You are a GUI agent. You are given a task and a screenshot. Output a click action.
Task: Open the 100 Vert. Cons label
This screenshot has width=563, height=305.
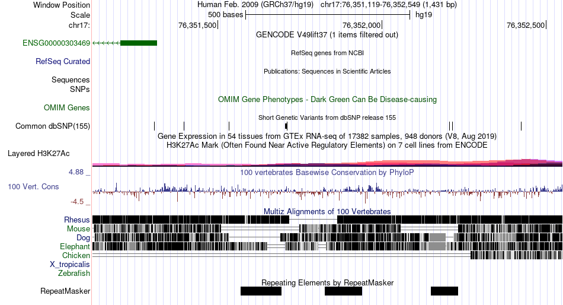33,187
